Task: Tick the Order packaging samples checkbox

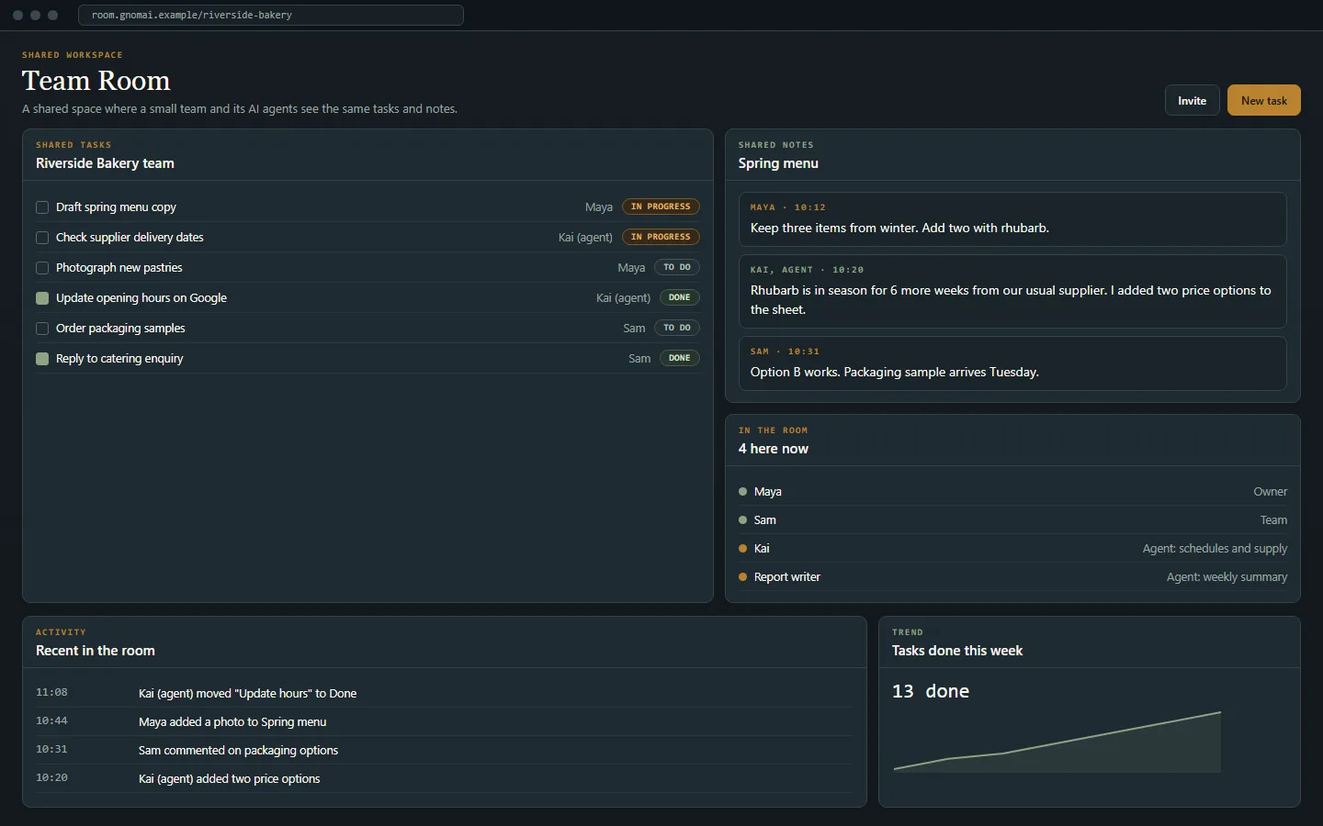Action: 42,329
